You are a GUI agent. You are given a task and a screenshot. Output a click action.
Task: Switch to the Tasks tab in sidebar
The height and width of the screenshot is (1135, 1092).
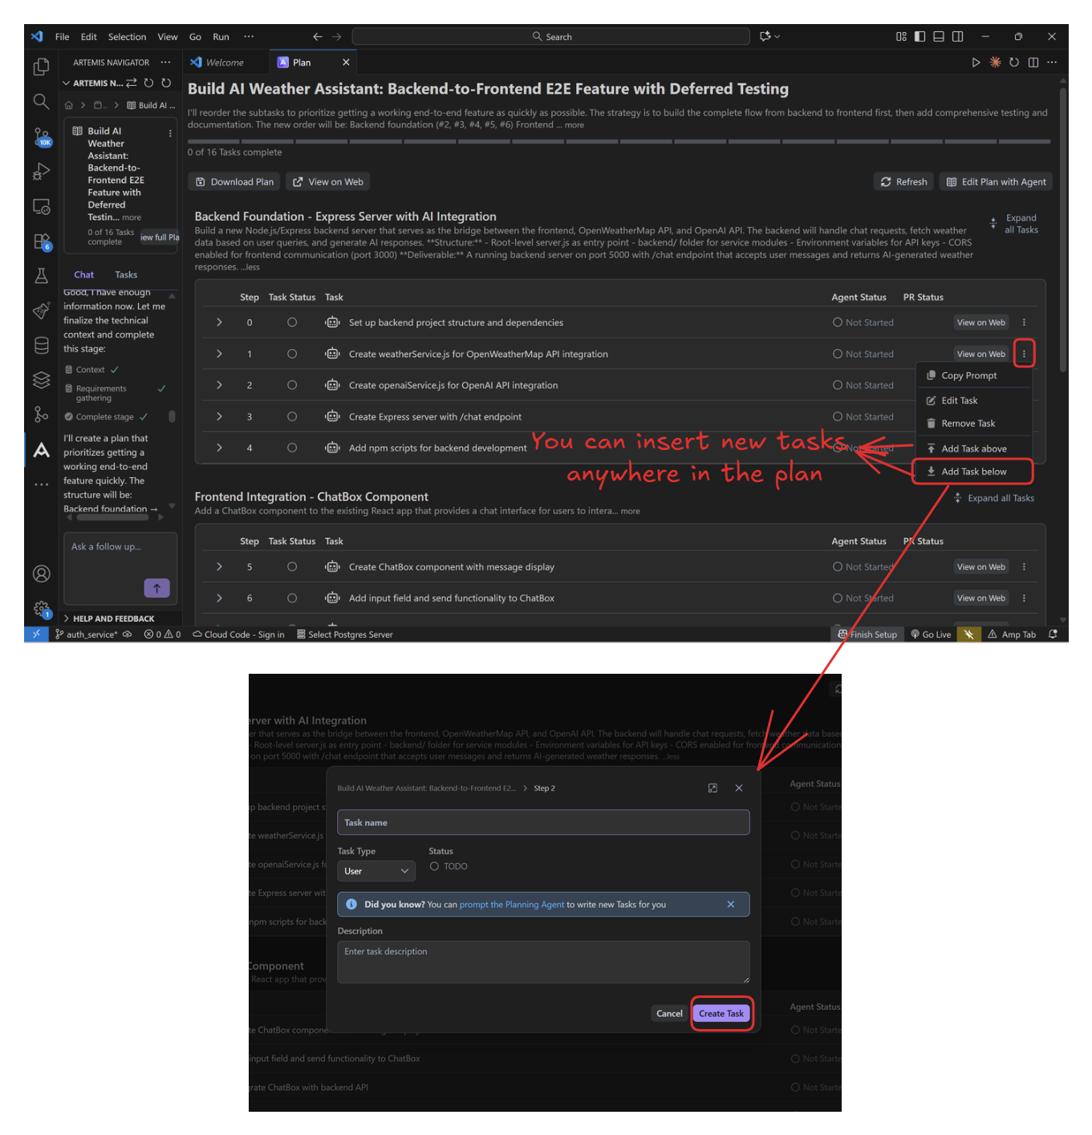pyautogui.click(x=126, y=274)
